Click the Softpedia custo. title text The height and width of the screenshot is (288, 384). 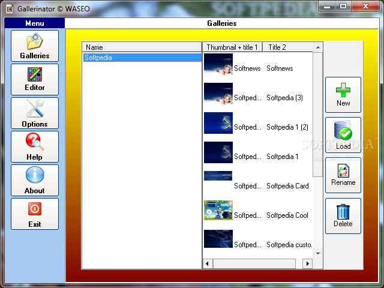(289, 245)
